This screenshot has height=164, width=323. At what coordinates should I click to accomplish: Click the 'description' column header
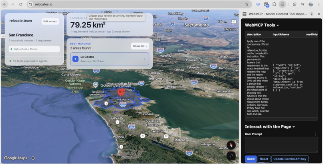(x=254, y=34)
